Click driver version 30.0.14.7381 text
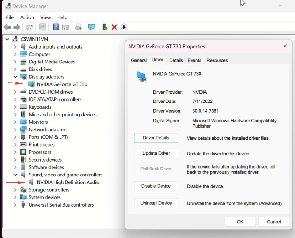 click(206, 111)
